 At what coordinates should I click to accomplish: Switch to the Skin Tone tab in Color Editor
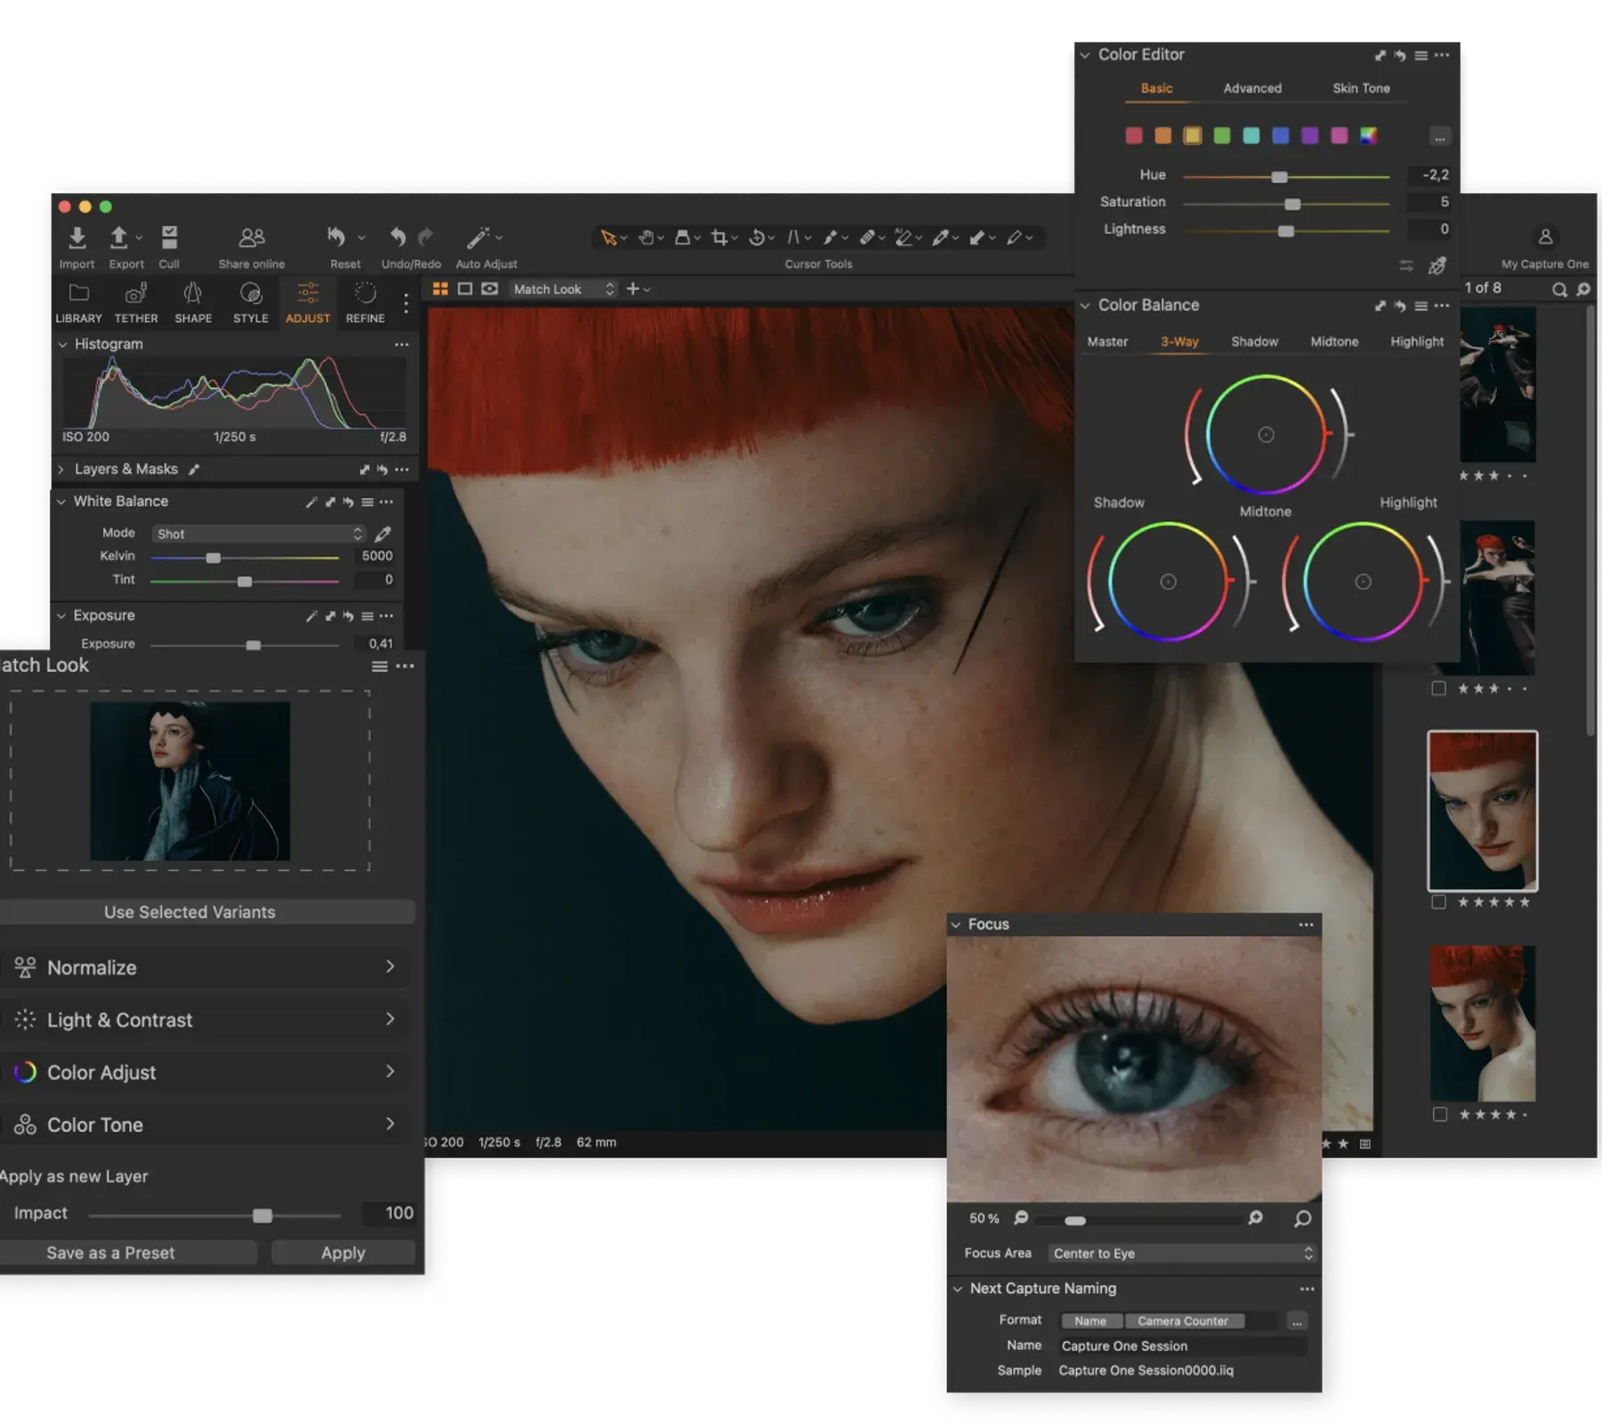point(1361,87)
